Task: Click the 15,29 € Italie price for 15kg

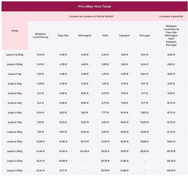Action: coord(105,142)
